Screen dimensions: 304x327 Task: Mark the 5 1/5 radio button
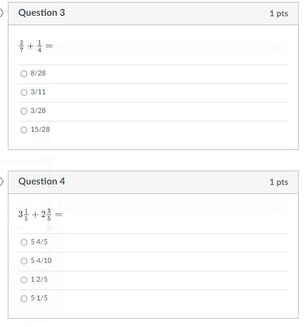(24, 298)
